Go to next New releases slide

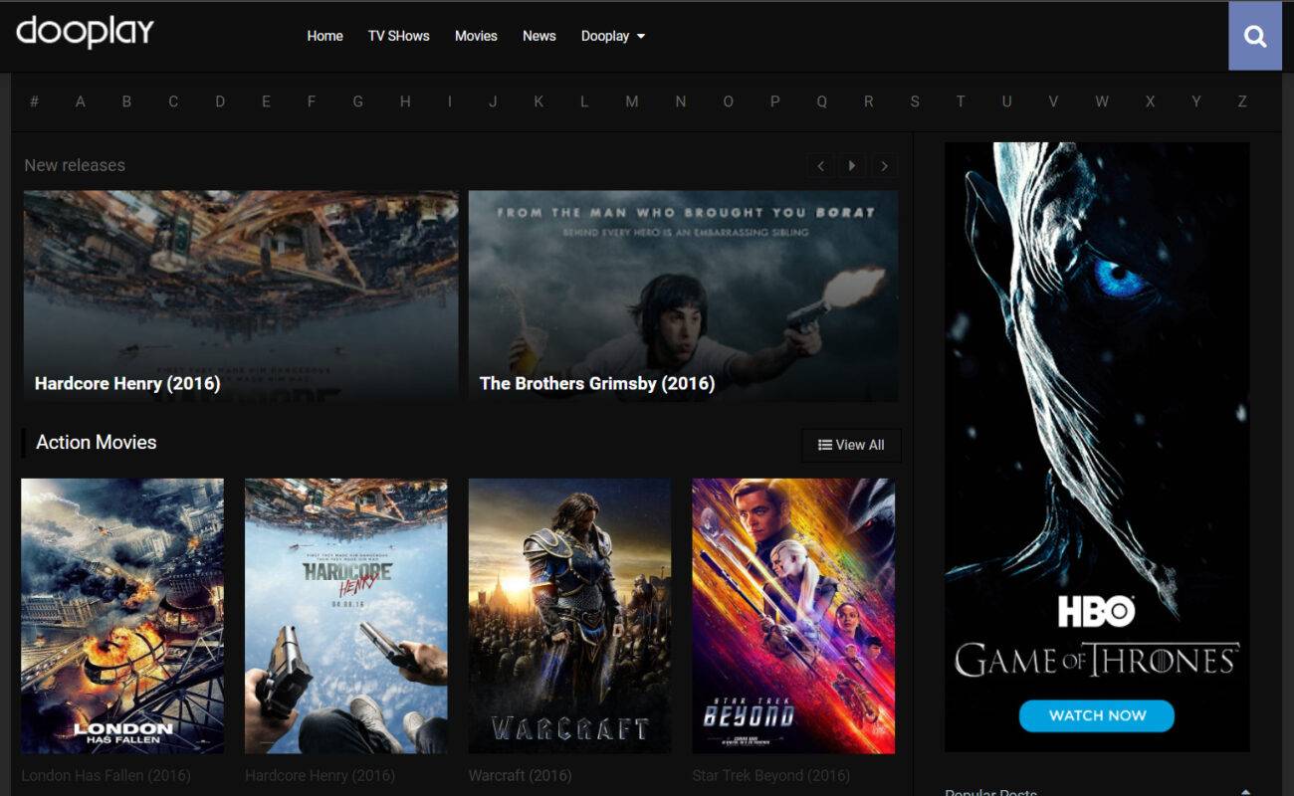tap(884, 166)
